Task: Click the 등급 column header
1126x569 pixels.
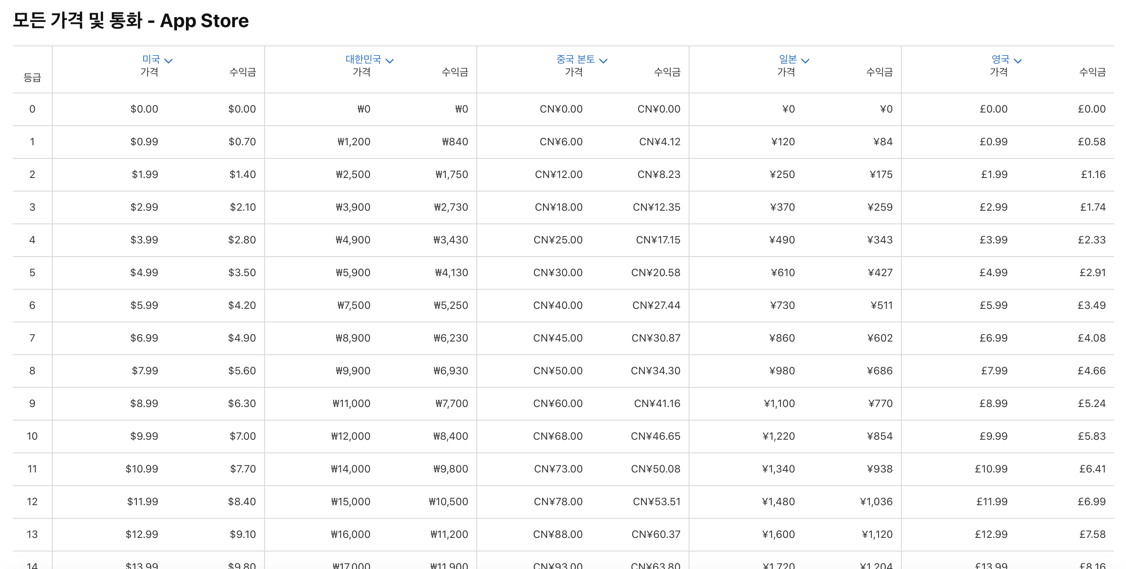Action: click(32, 78)
